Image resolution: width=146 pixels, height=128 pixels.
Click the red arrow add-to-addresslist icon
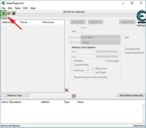67,90
